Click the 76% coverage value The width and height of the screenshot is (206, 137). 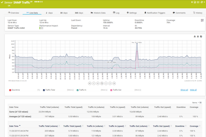(x=168, y=23)
